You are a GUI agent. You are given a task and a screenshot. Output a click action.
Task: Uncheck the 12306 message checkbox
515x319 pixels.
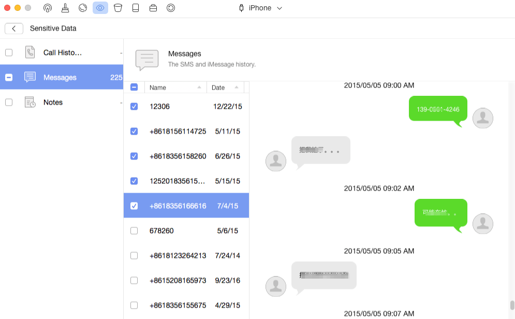pos(134,106)
